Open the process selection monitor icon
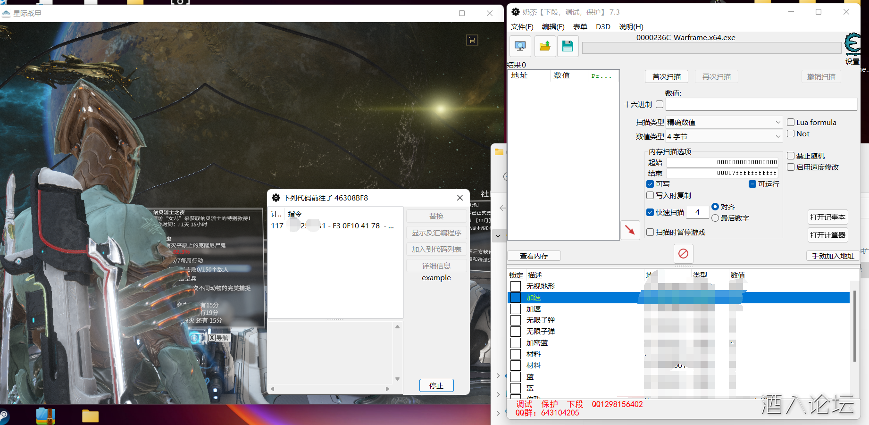This screenshot has width=869, height=425. [520, 46]
